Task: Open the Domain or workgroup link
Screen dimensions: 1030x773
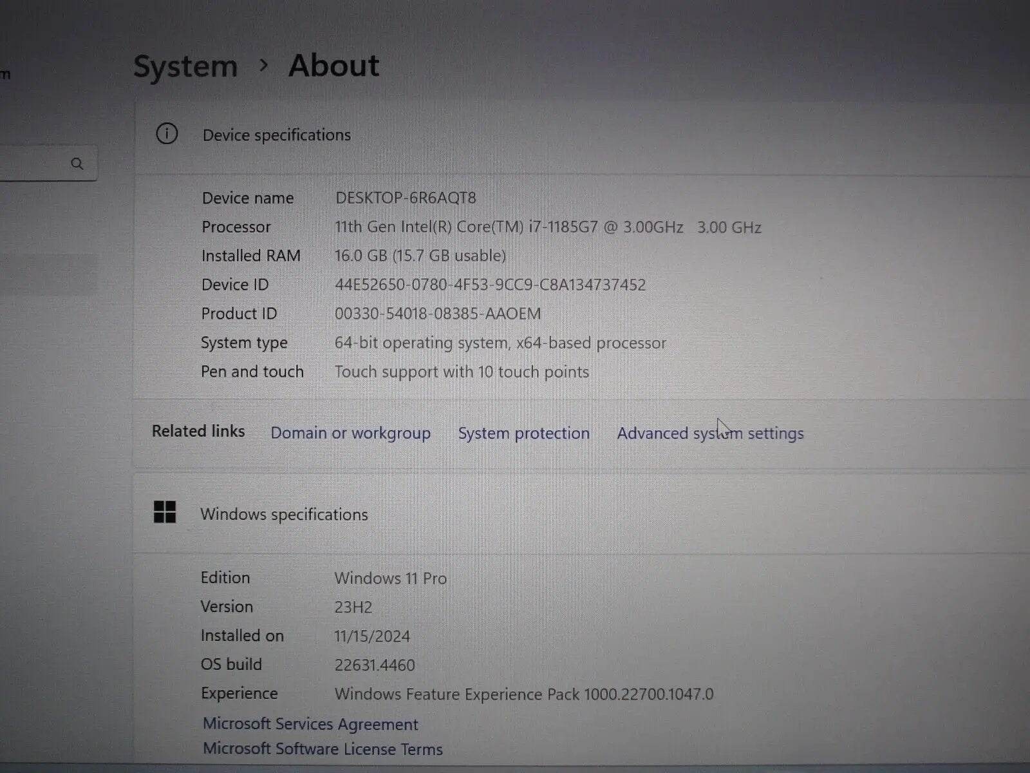Action: [x=350, y=433]
